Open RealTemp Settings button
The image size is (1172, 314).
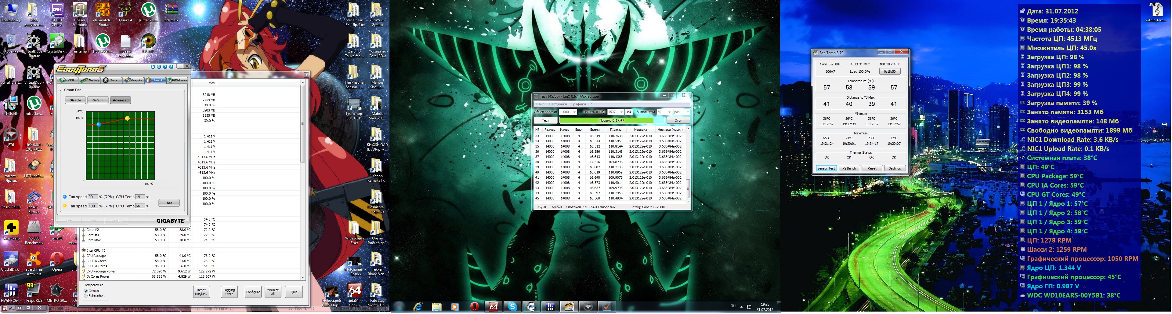(x=895, y=168)
